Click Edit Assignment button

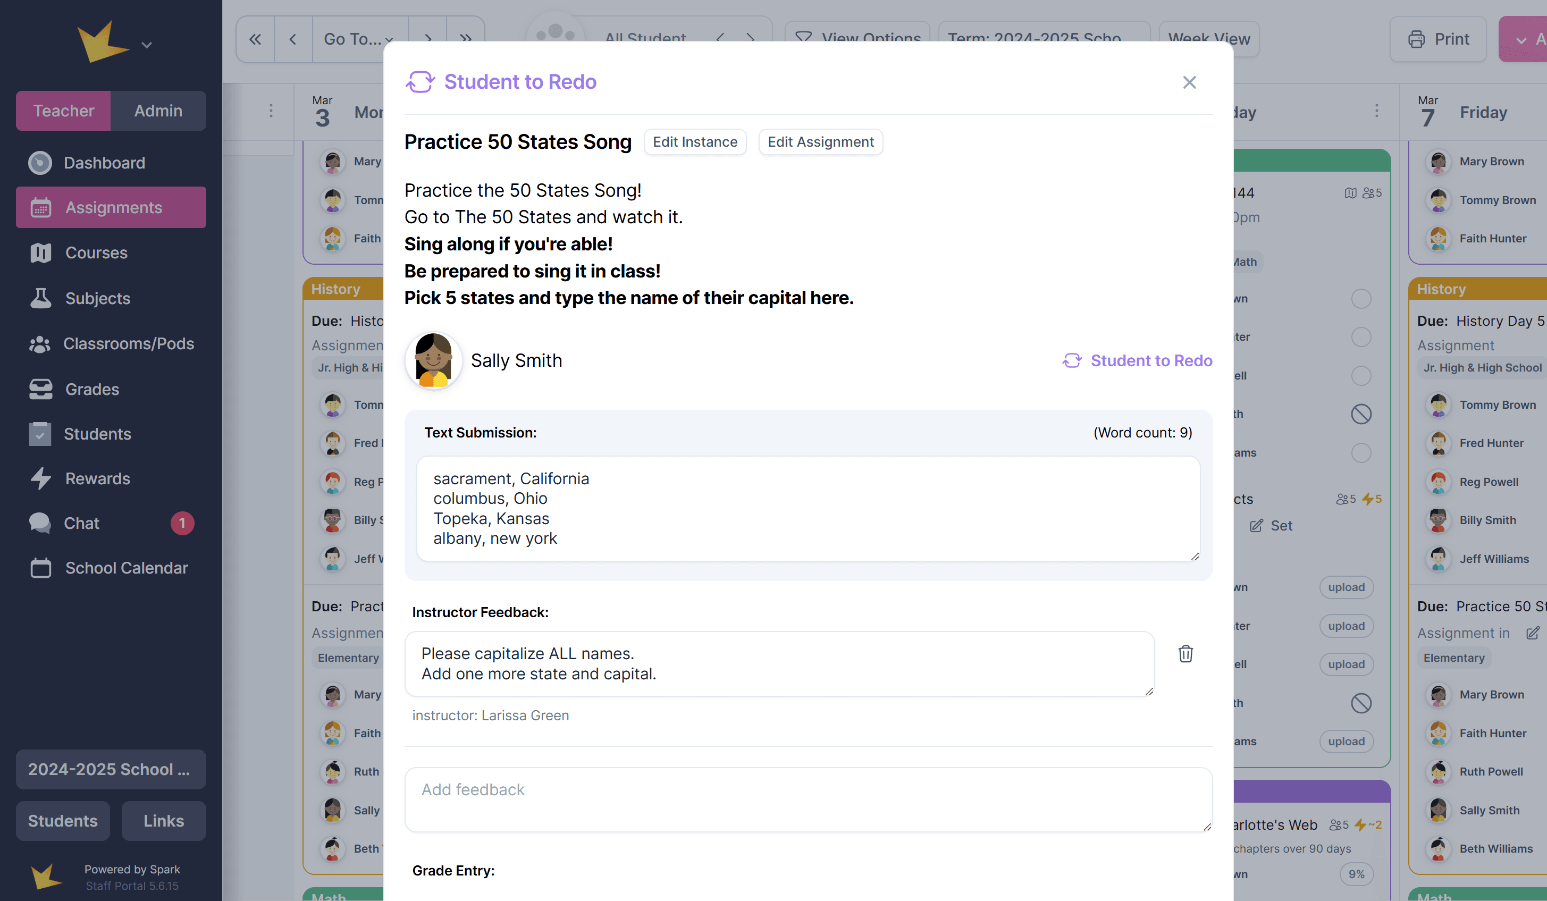pyautogui.click(x=820, y=142)
